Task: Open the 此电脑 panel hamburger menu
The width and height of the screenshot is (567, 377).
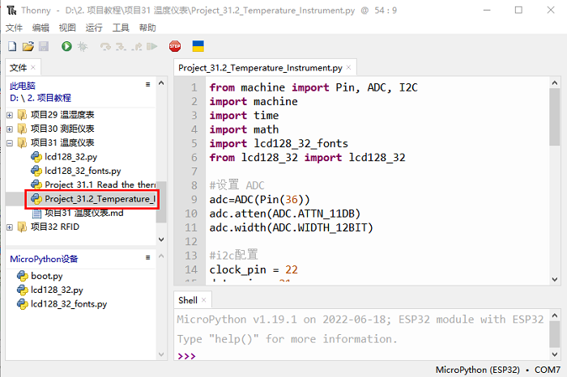Action: point(147,84)
